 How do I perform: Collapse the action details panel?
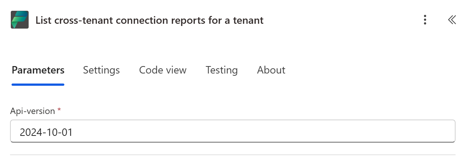452,20
